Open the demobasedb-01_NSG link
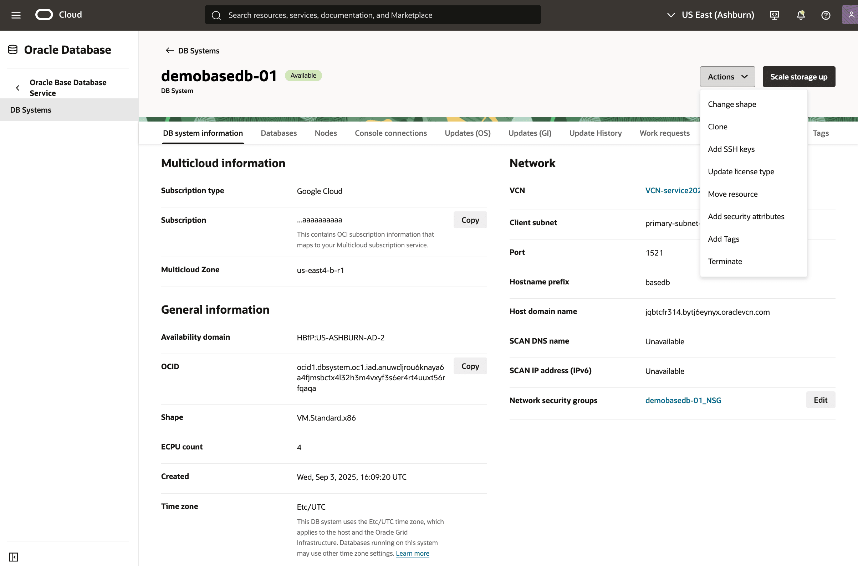The image size is (858, 566). 683,400
